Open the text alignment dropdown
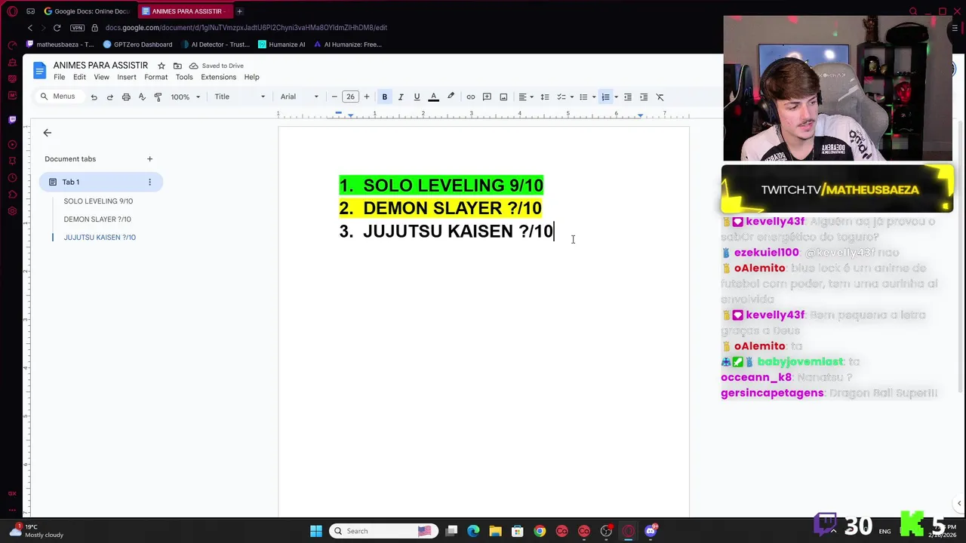This screenshot has height=543, width=966. 526,97
